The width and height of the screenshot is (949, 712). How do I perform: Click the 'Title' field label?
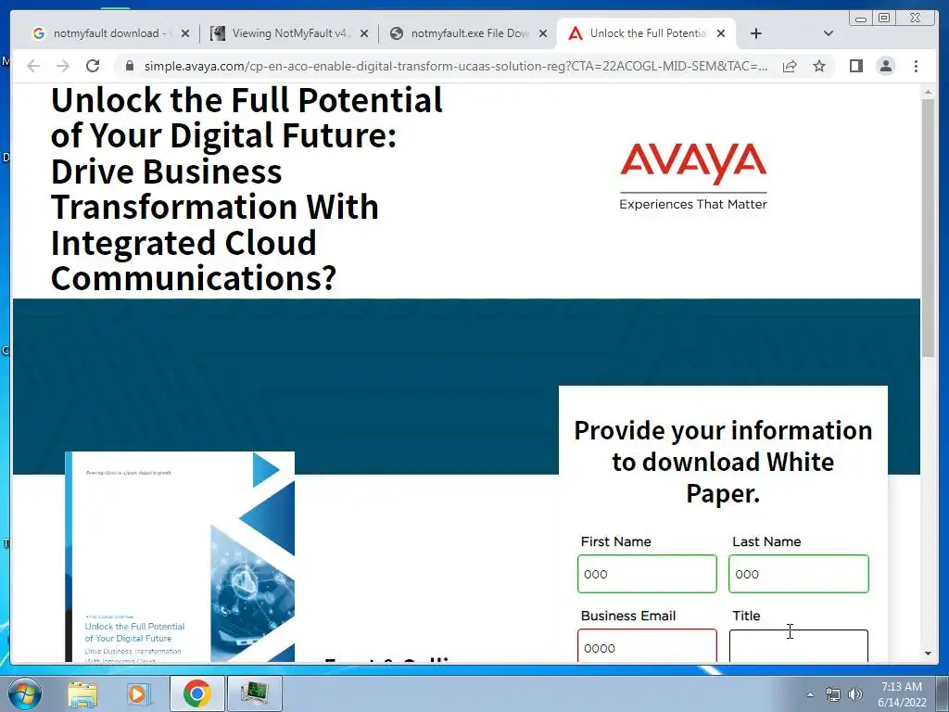point(746,616)
